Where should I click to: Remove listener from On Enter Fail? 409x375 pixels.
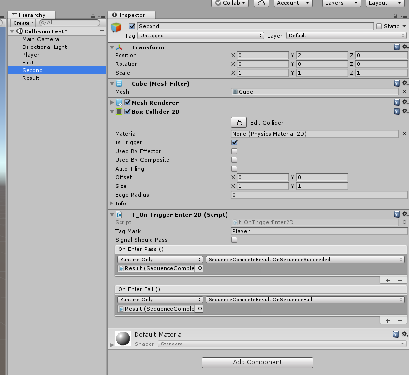[400, 321]
